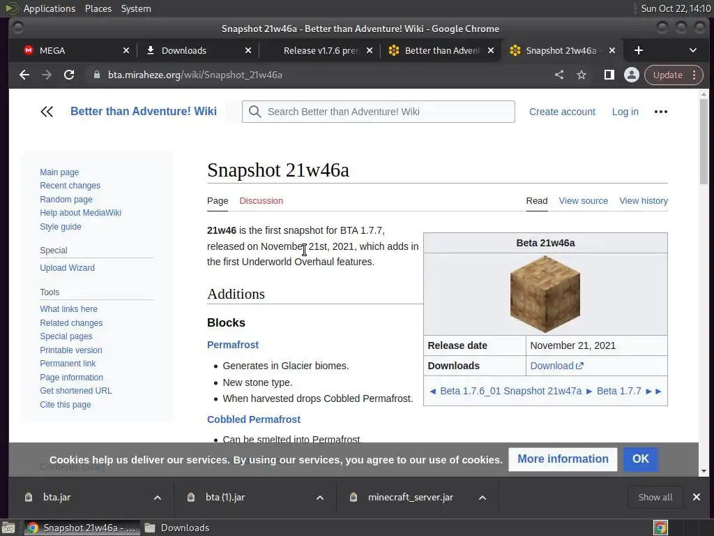The image size is (714, 536).
Task: Select the Read tab
Action: click(537, 201)
